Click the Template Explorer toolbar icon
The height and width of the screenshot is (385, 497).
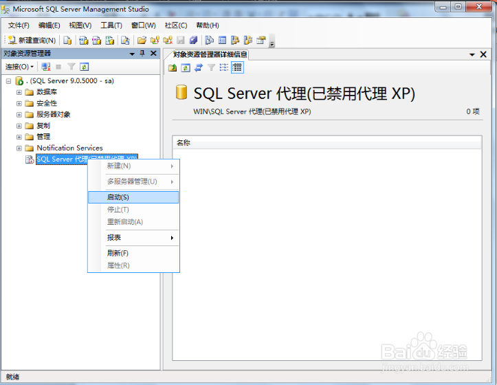[248, 41]
